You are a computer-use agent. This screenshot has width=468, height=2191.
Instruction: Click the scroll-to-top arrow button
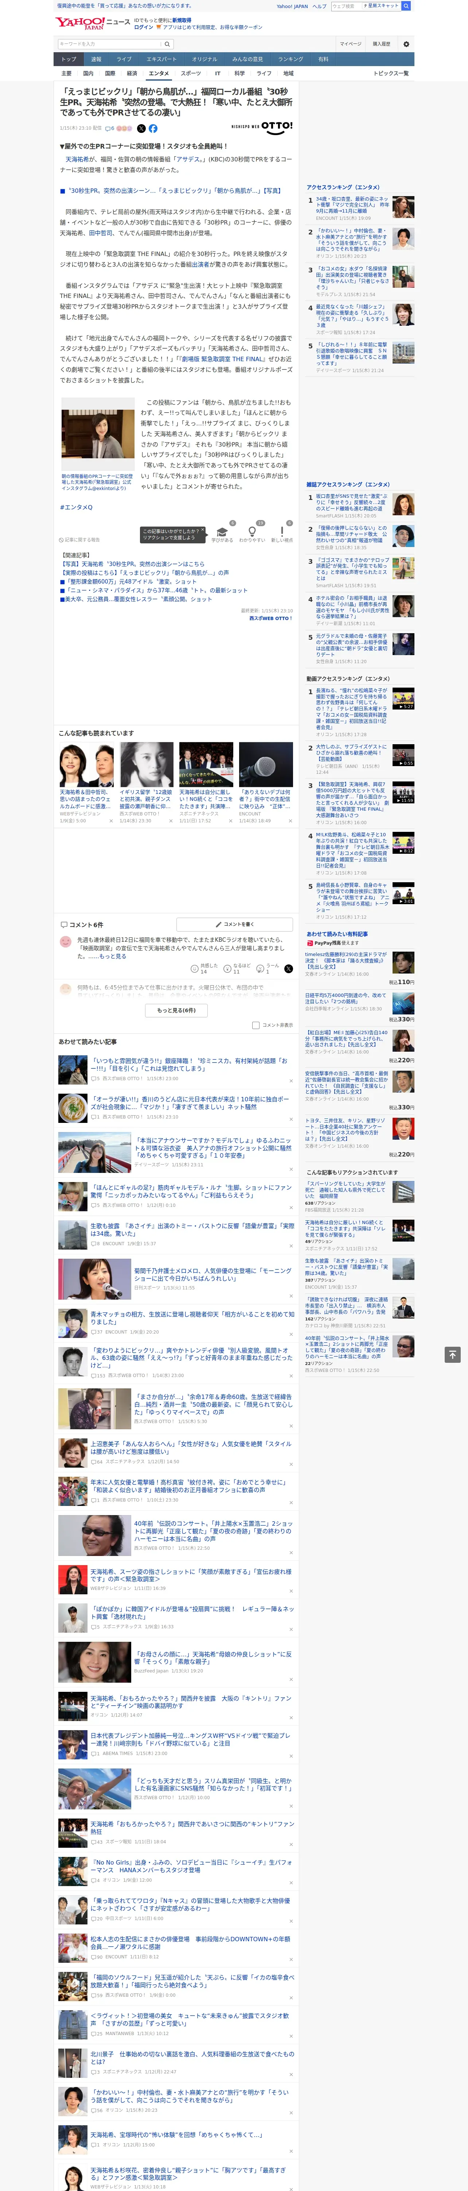pyautogui.click(x=453, y=1354)
